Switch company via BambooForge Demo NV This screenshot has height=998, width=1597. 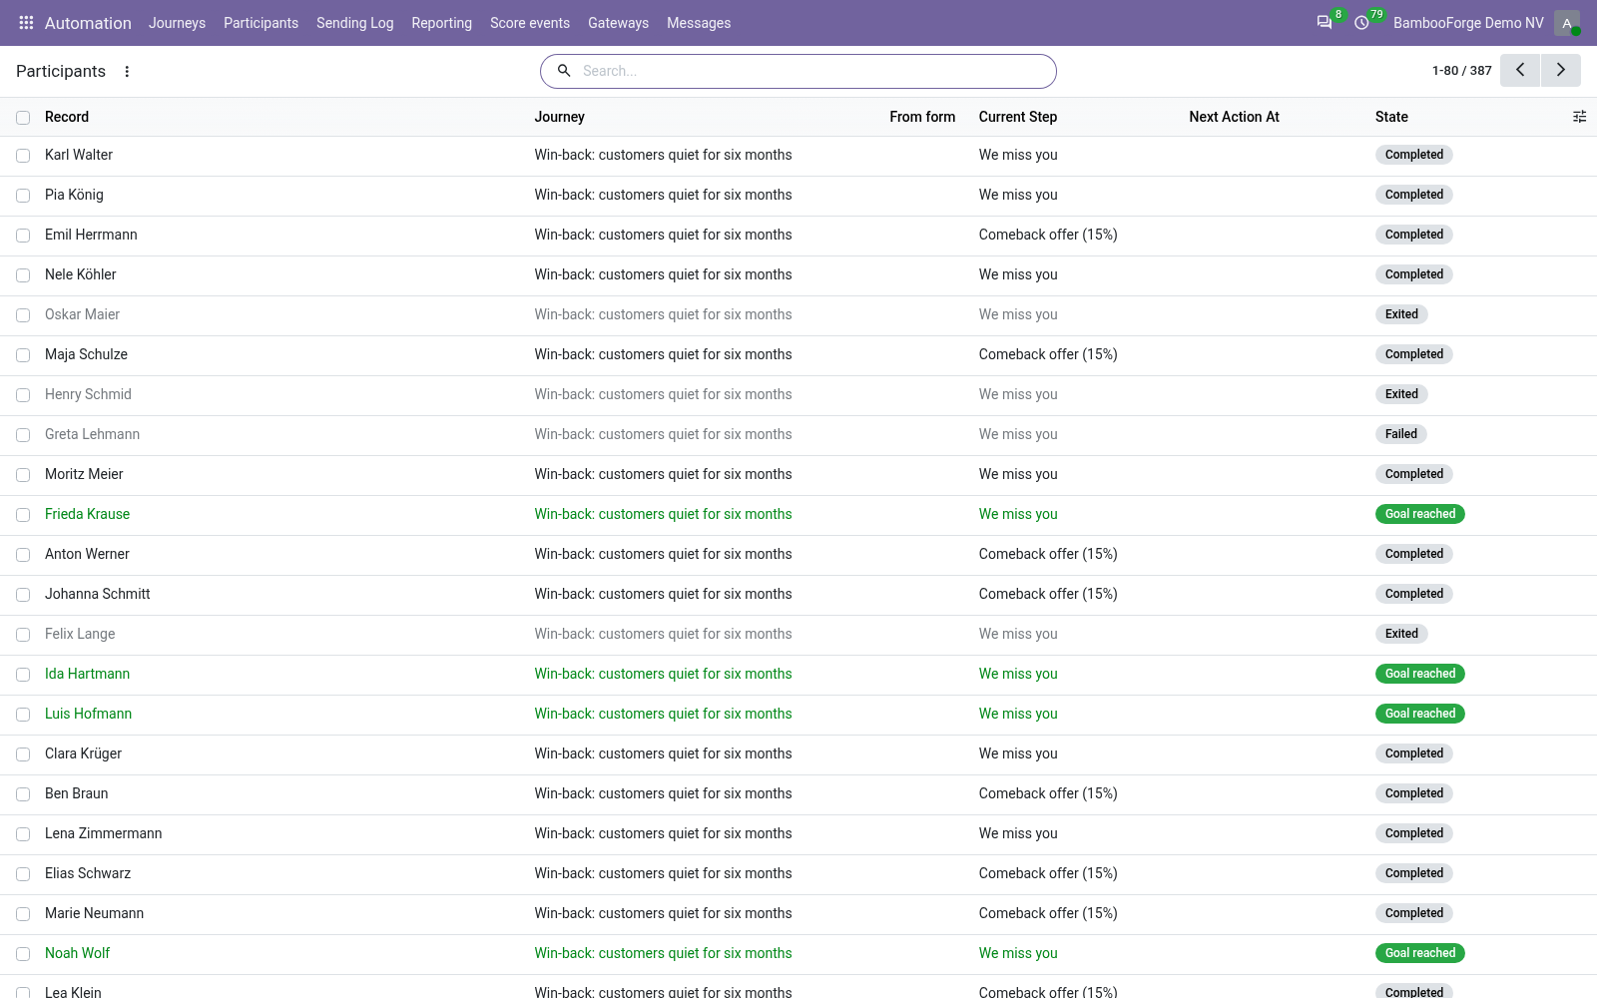tap(1468, 23)
